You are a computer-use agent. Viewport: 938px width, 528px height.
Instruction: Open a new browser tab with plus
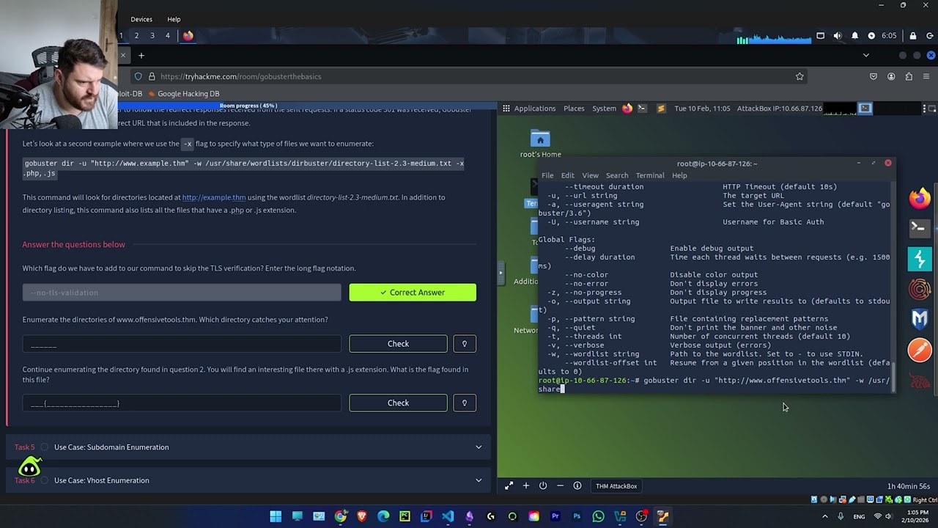coord(141,55)
